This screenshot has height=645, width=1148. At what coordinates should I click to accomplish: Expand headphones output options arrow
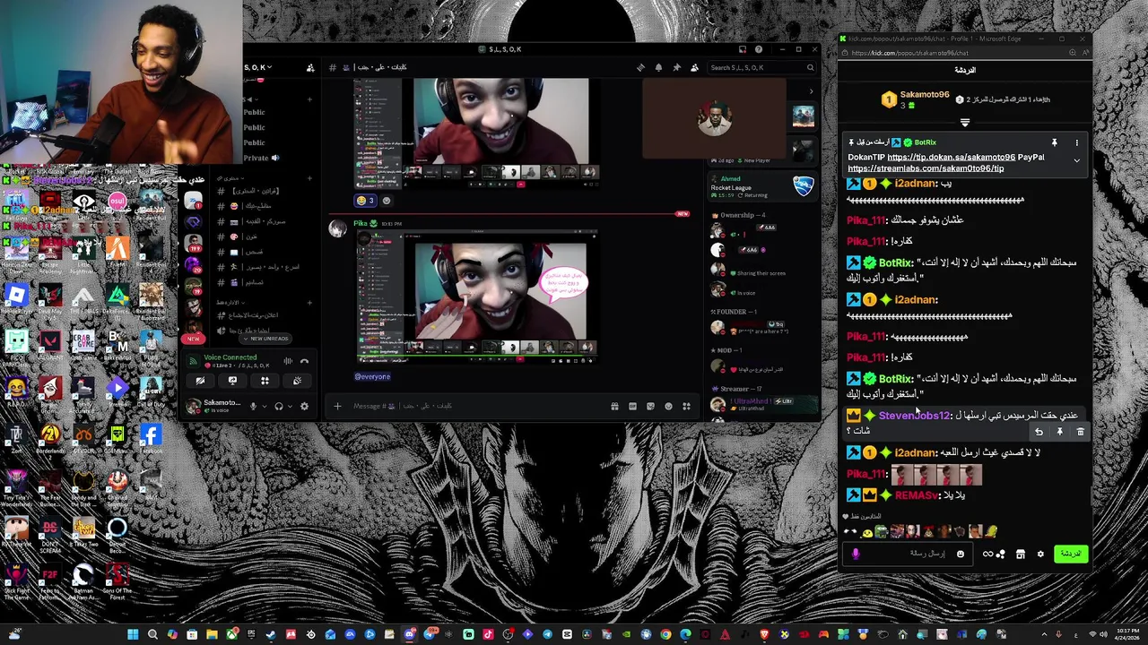290,407
